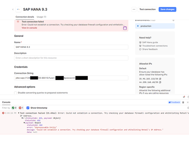Open the Usage (1) tab

tap(41, 17)
